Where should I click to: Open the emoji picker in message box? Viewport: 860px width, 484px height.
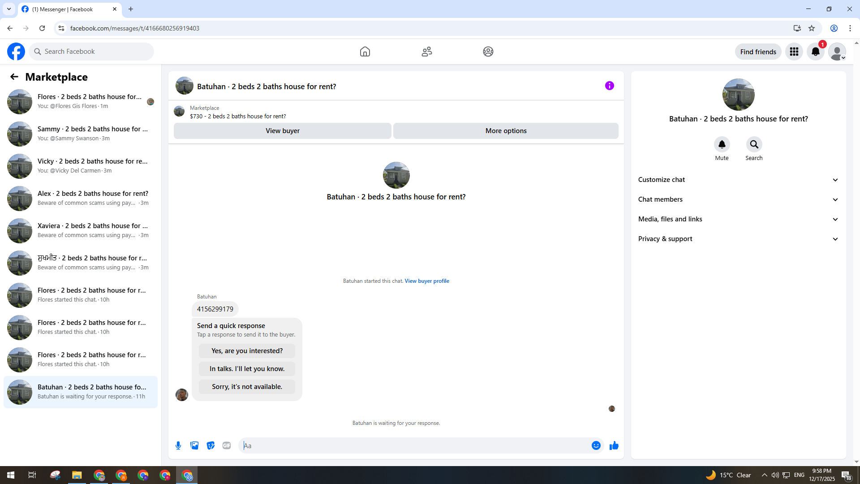[596, 445]
